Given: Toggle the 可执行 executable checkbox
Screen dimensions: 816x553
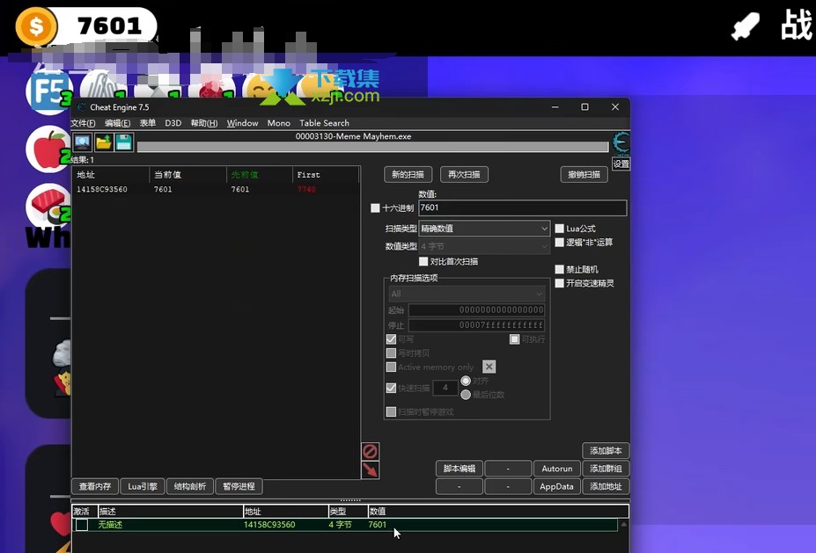Looking at the screenshot, I should click(x=514, y=339).
